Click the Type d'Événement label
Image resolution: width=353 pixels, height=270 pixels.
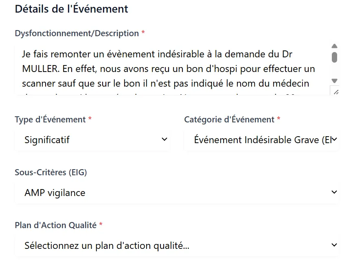[x=50, y=120]
